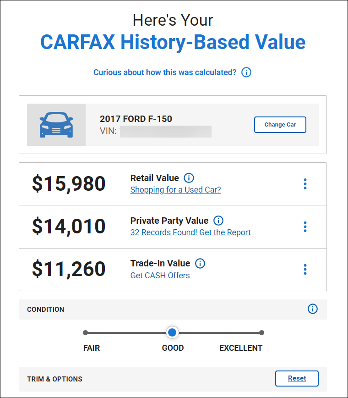348x398 pixels.
Task: Open '32 Records Found! Get the Report' link
Action: pos(190,232)
